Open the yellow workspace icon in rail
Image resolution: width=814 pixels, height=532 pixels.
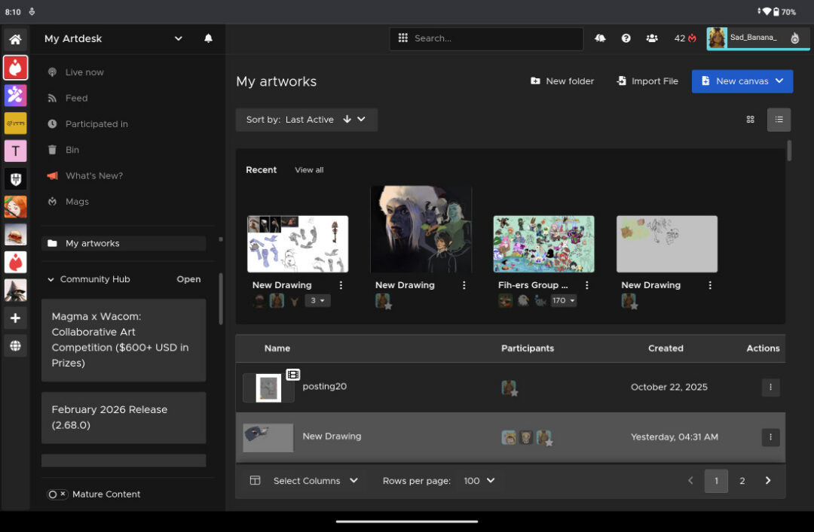[15, 123]
